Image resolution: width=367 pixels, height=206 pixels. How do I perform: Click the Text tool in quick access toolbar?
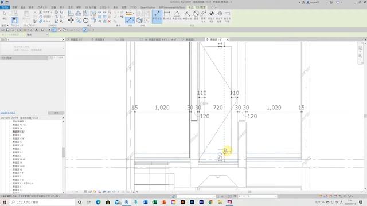click(x=36, y=30)
